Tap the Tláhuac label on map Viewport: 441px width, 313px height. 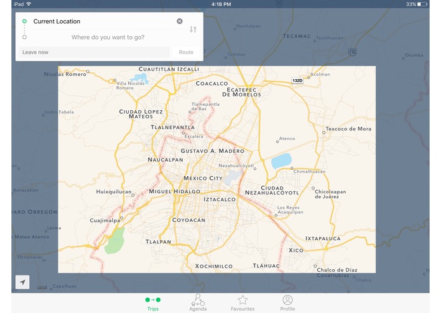266,265
